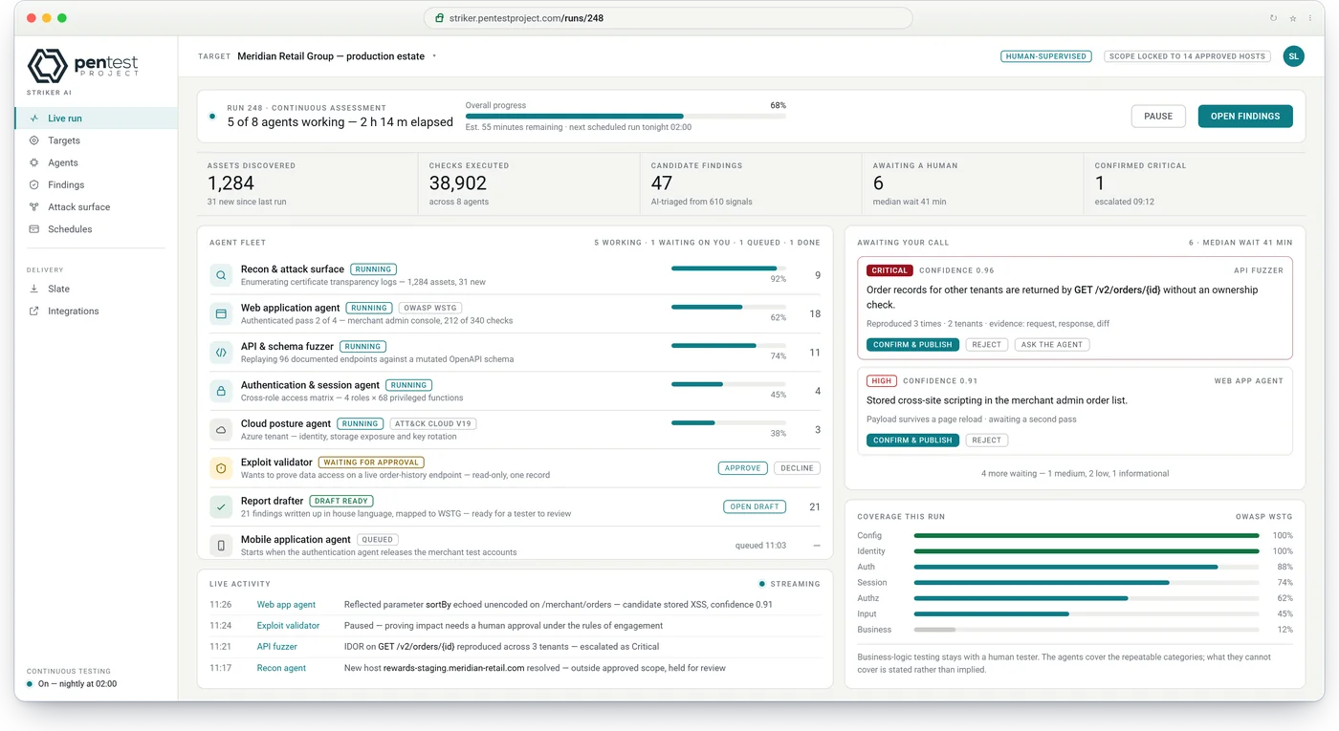This screenshot has height=731, width=1339.
Task: Click the Mobile application agent phone icon
Action: coord(221,546)
